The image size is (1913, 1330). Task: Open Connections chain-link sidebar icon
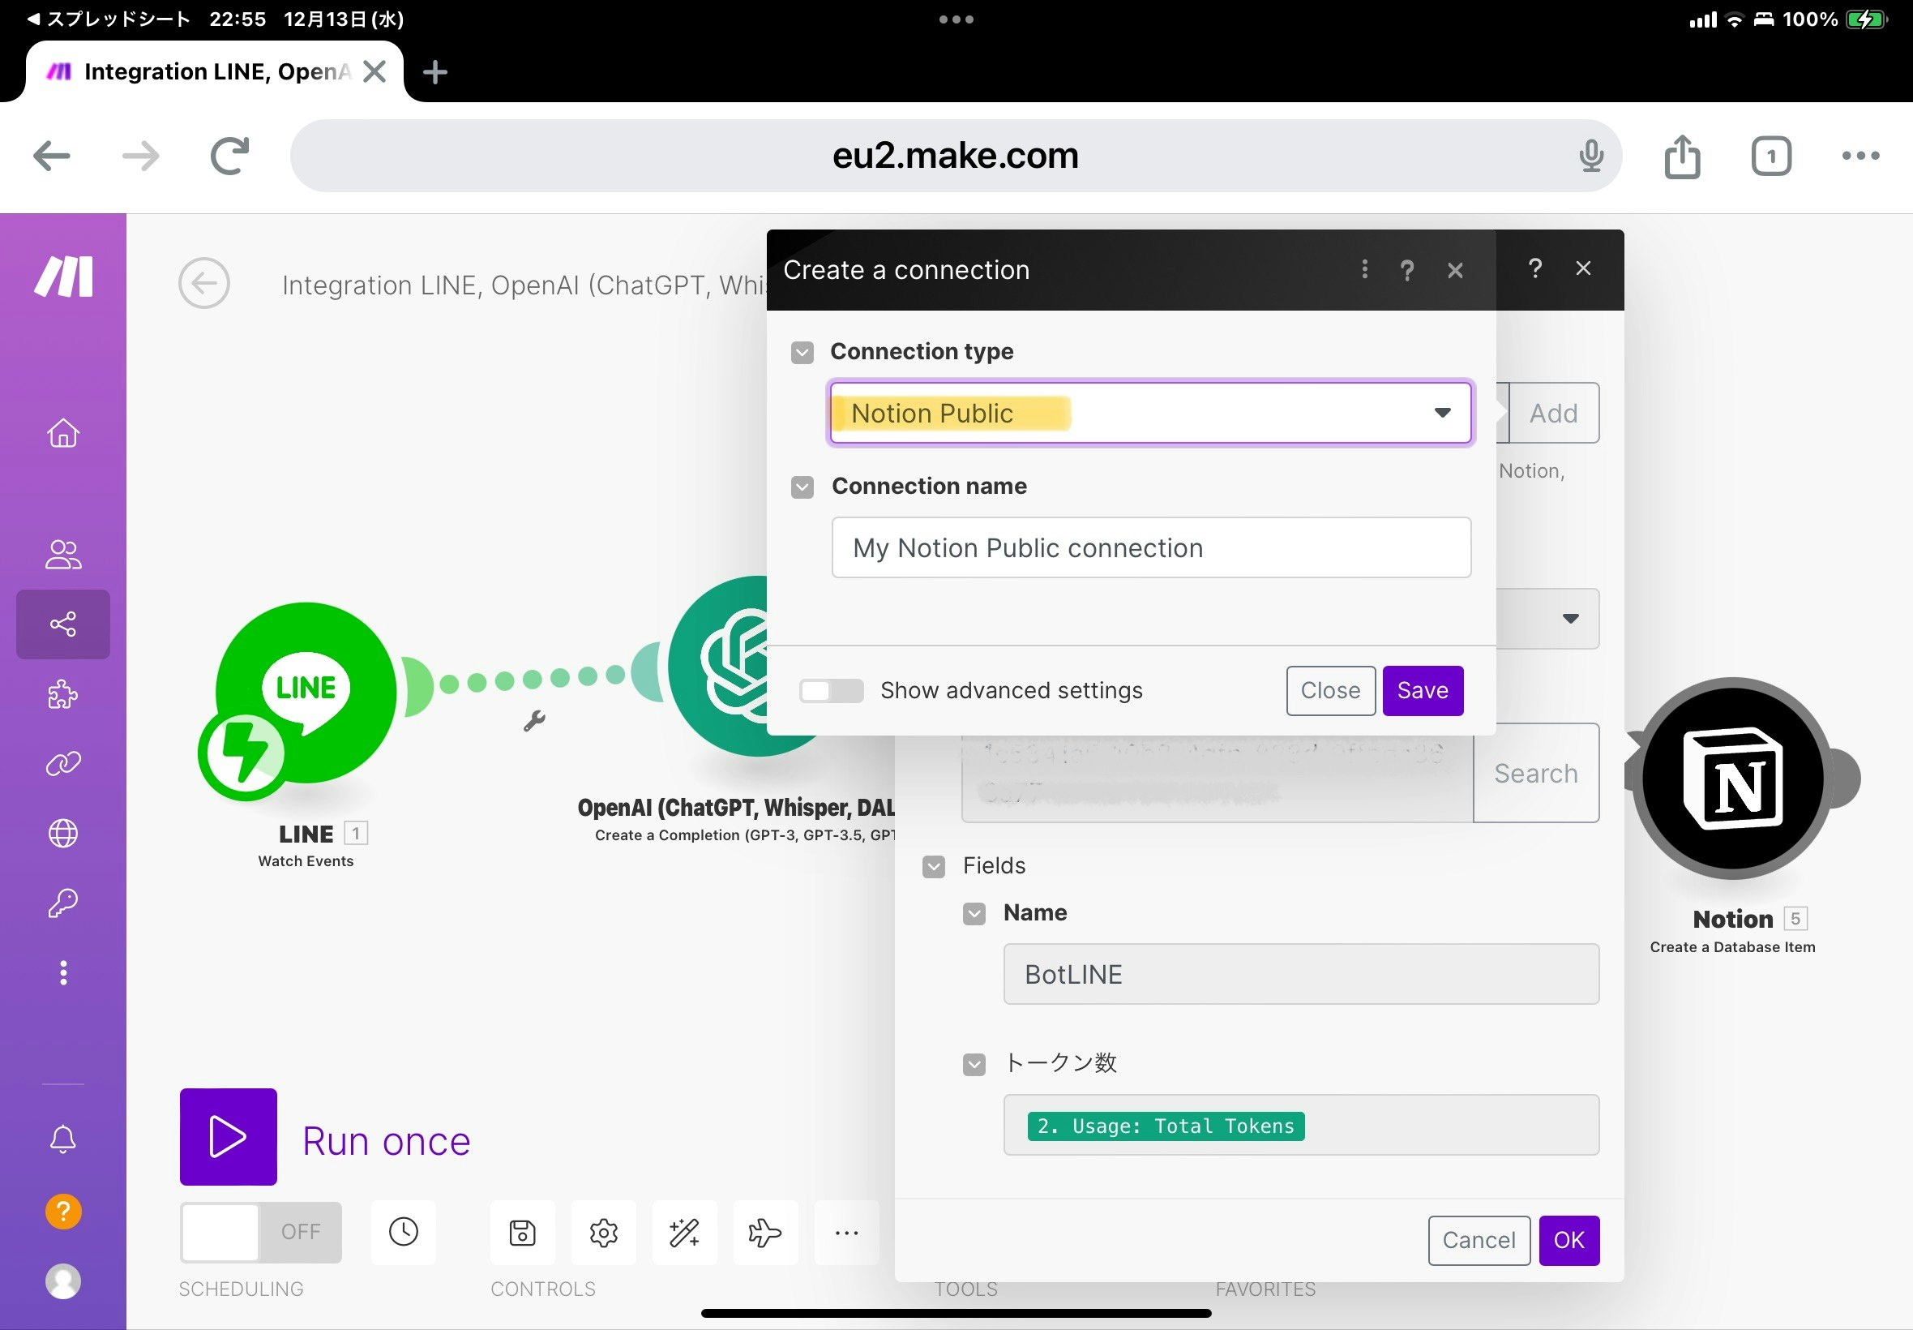pos(63,763)
